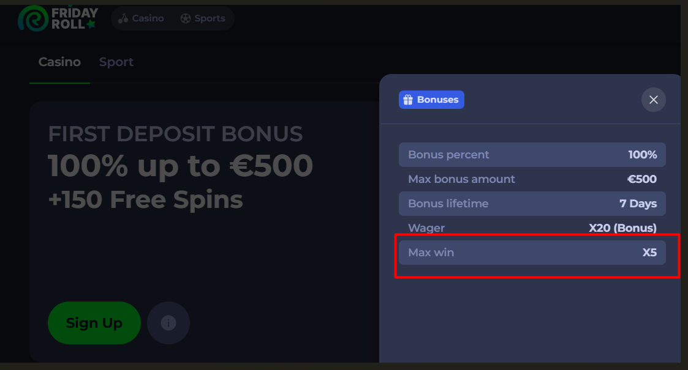Click the info icon beside Sign Up
This screenshot has width=688, height=370.
click(168, 323)
